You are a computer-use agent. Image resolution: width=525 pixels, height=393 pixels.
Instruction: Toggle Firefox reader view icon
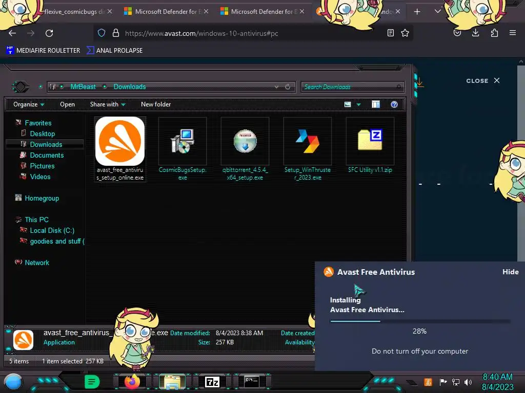(x=390, y=33)
